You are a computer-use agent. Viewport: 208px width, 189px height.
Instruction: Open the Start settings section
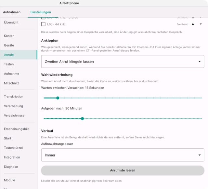click(19, 138)
